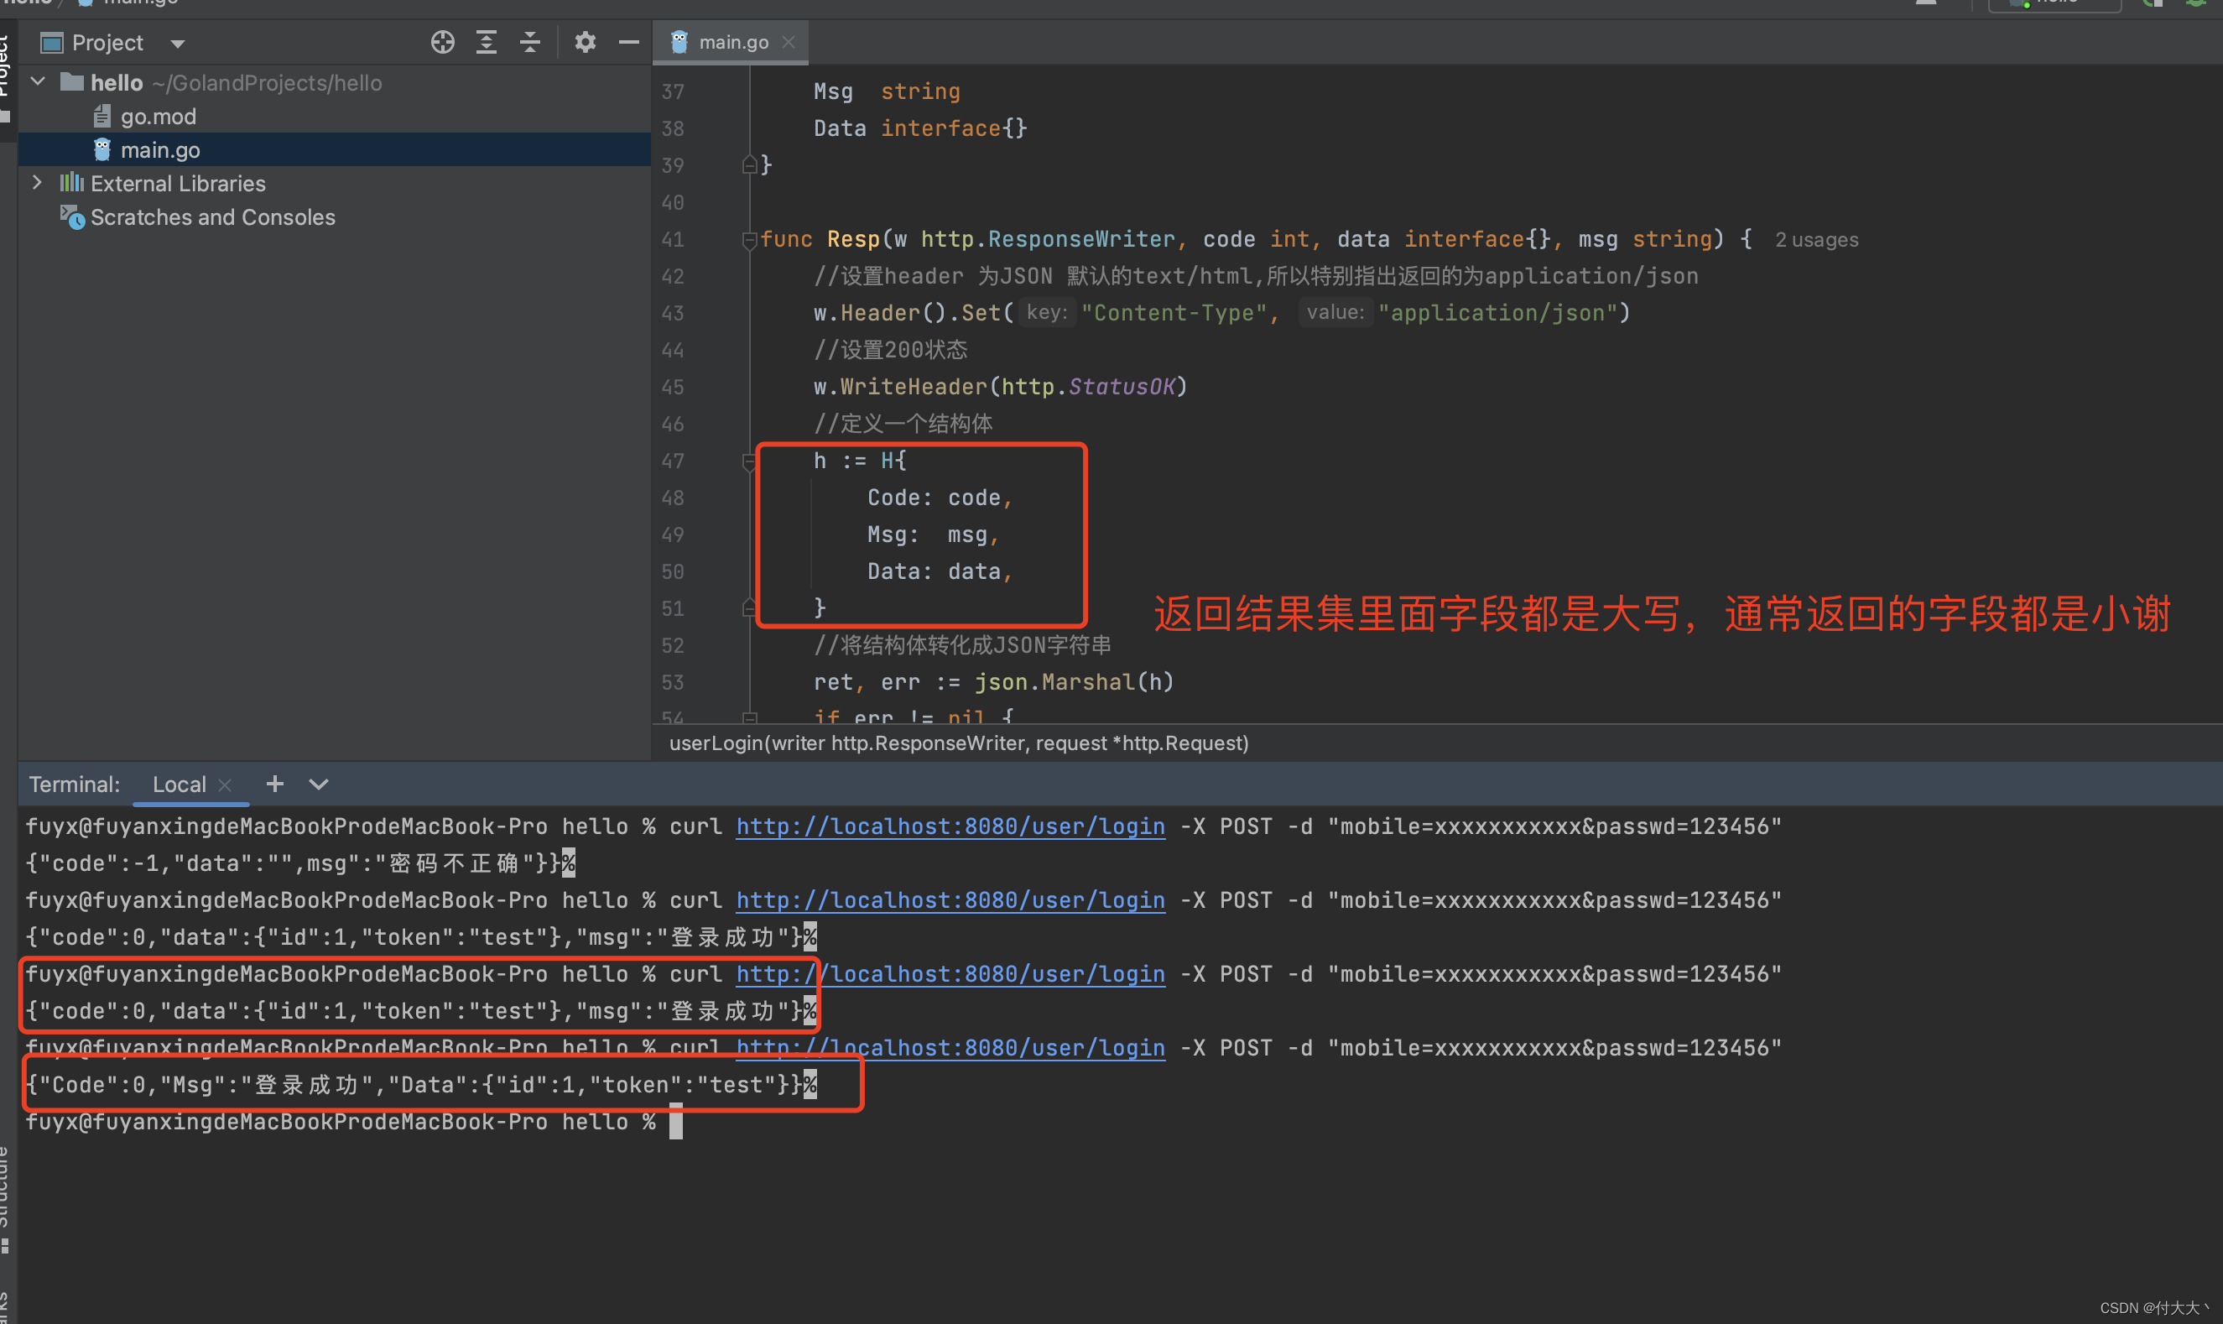The height and width of the screenshot is (1324, 2223).
Task: Click the Expand All icon in Project panel
Action: (487, 42)
